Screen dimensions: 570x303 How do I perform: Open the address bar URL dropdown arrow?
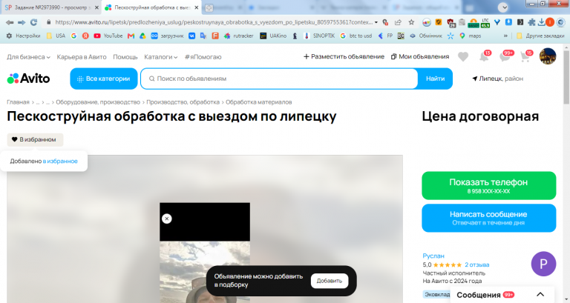pyautogui.click(x=376, y=22)
